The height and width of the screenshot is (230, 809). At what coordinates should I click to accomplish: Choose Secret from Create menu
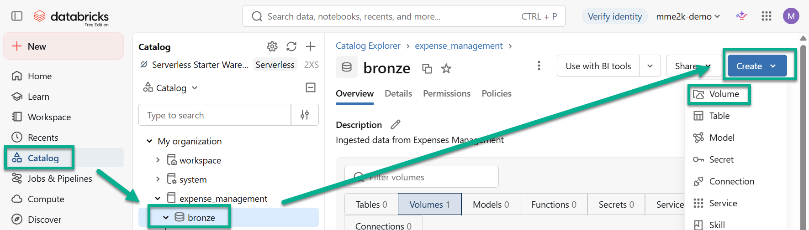tap(736, 159)
